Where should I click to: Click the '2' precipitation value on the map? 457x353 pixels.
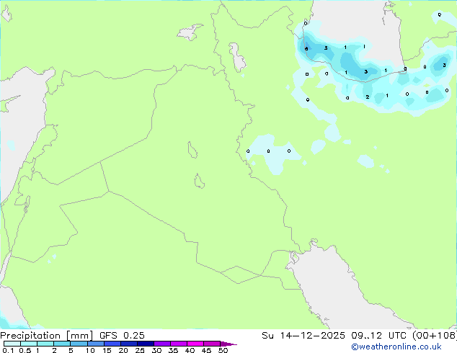(367, 97)
